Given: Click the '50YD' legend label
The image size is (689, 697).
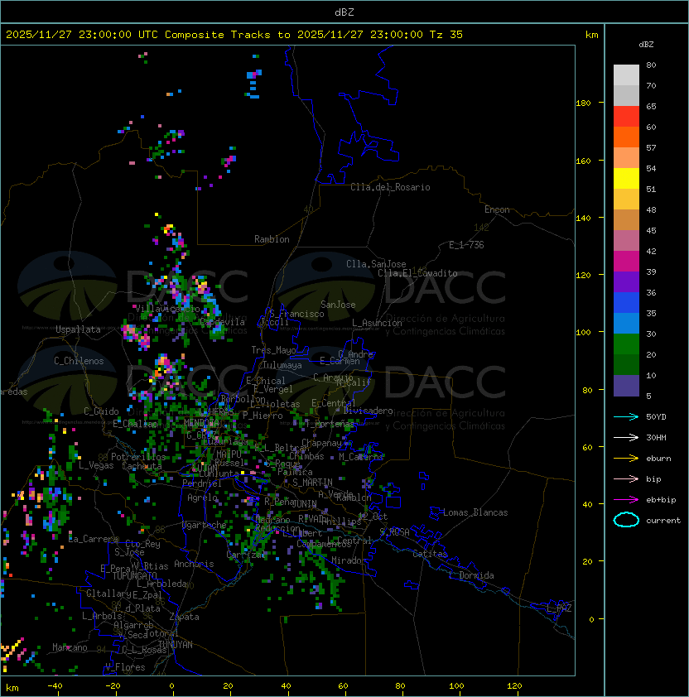Looking at the screenshot, I should [656, 417].
